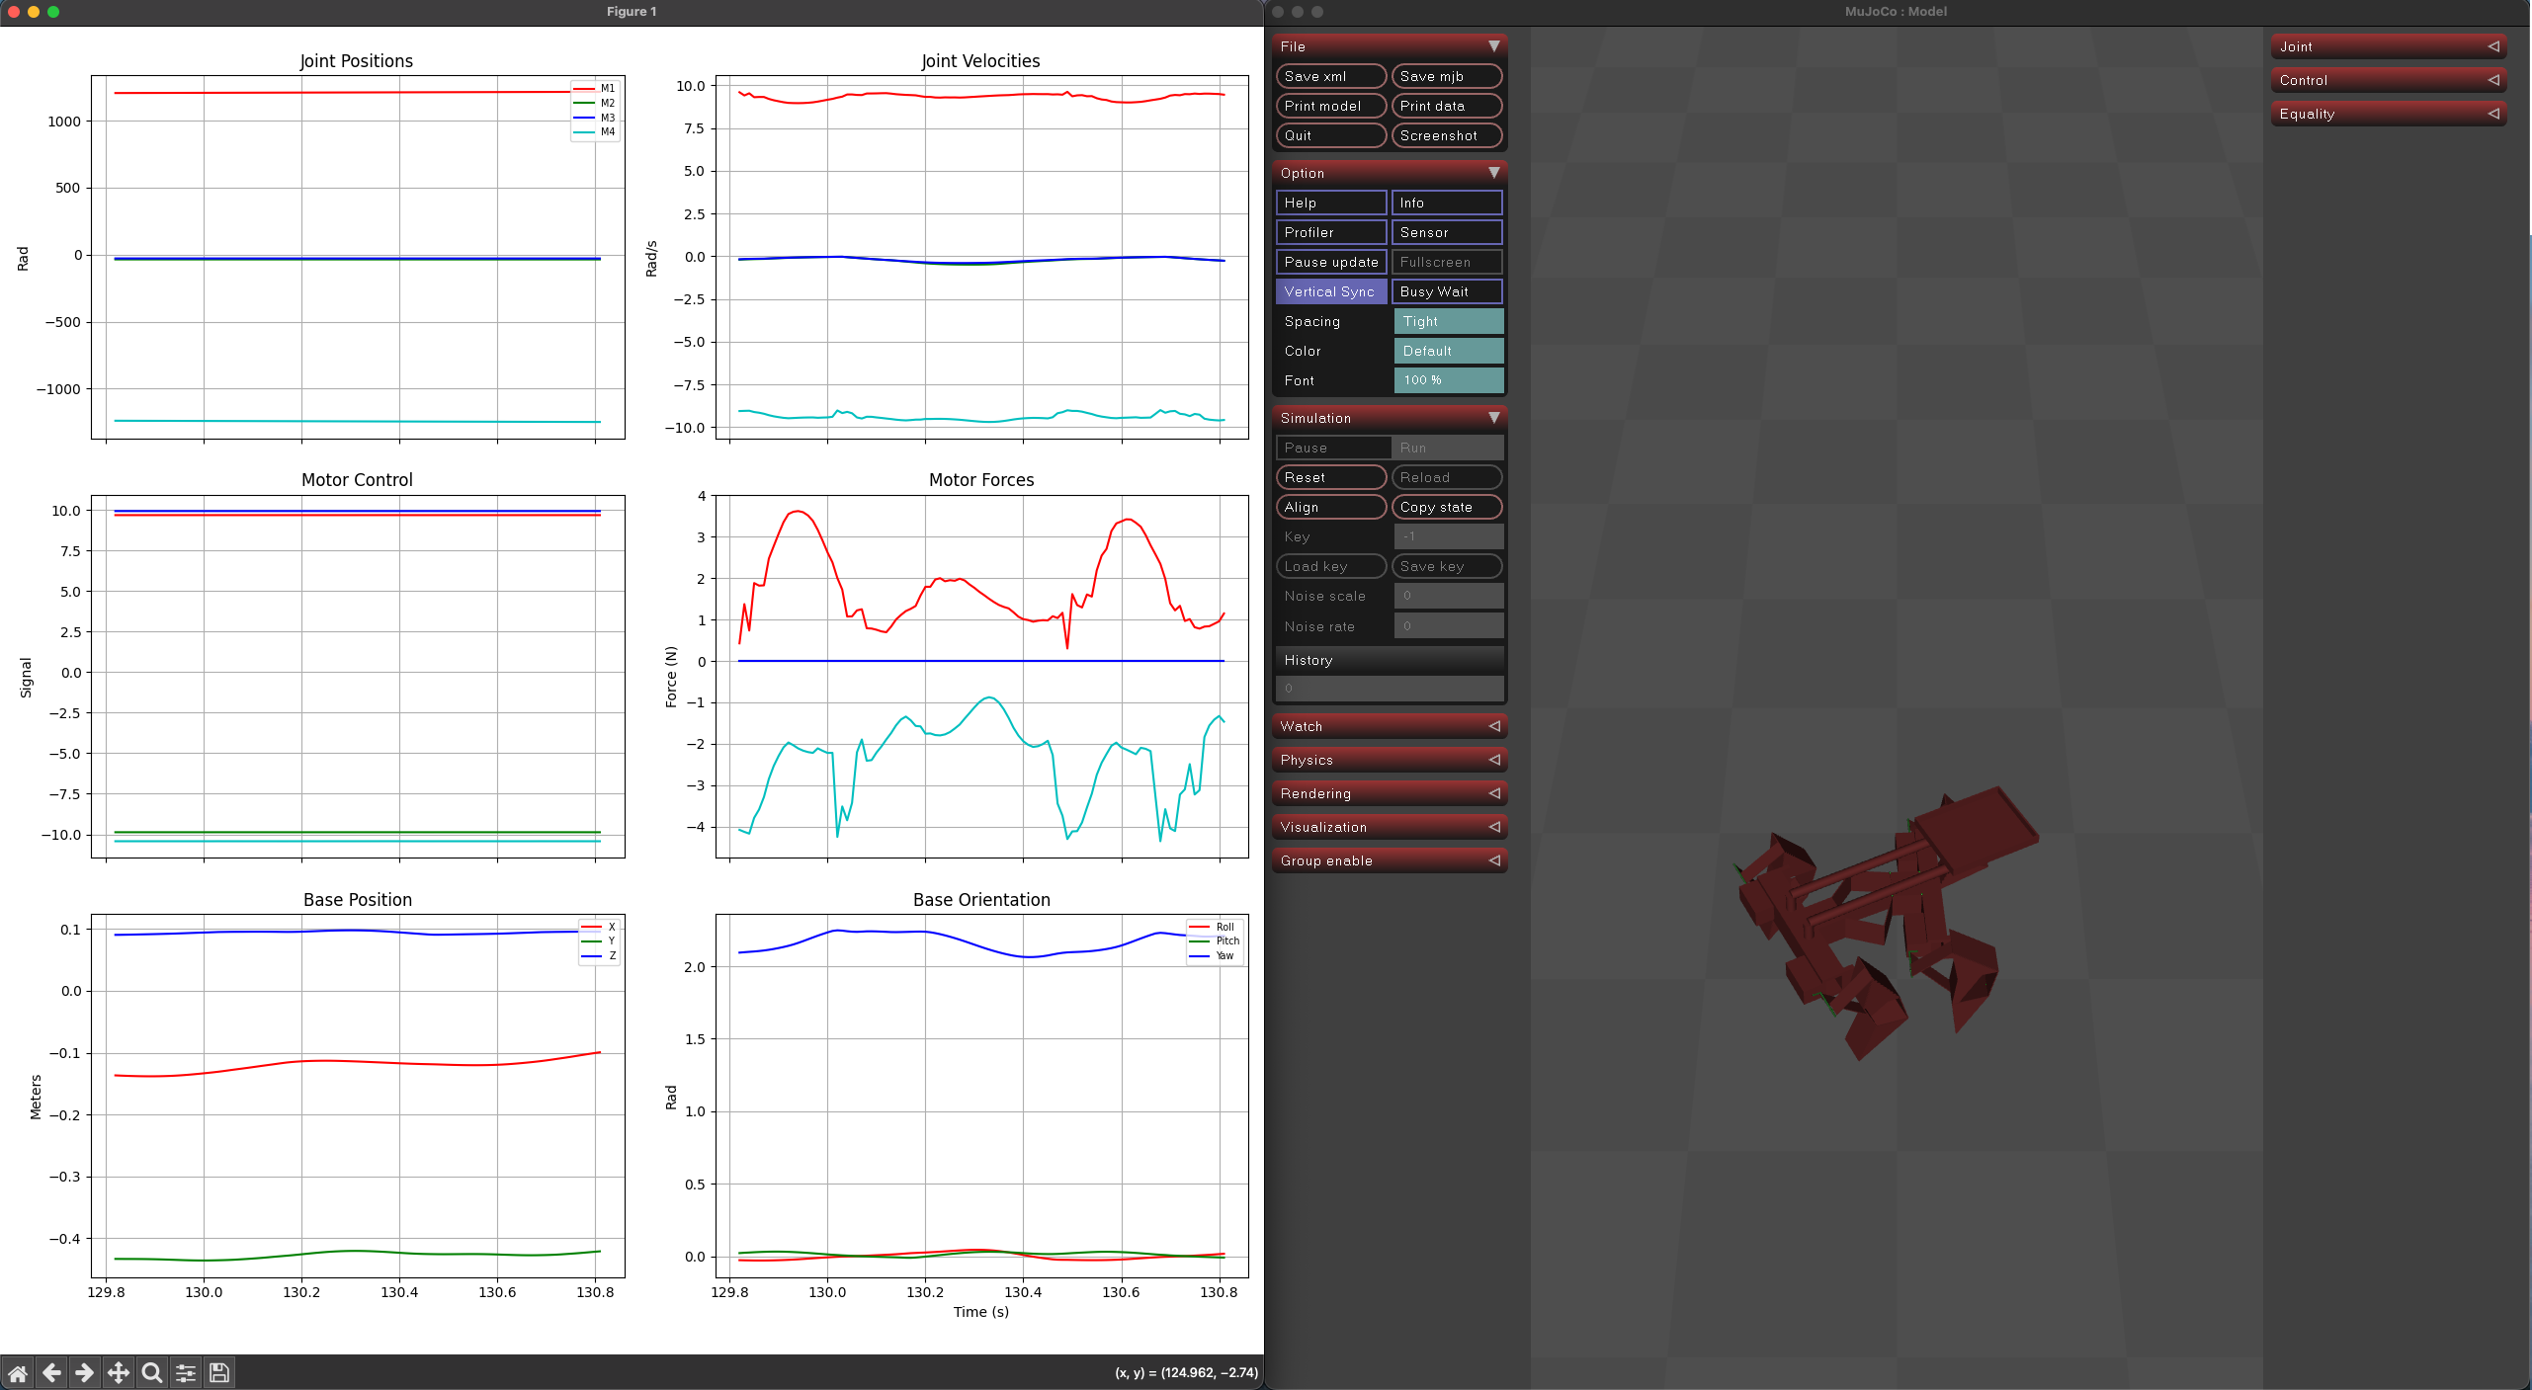Collapse the Simulation section triangle

(x=1495, y=417)
